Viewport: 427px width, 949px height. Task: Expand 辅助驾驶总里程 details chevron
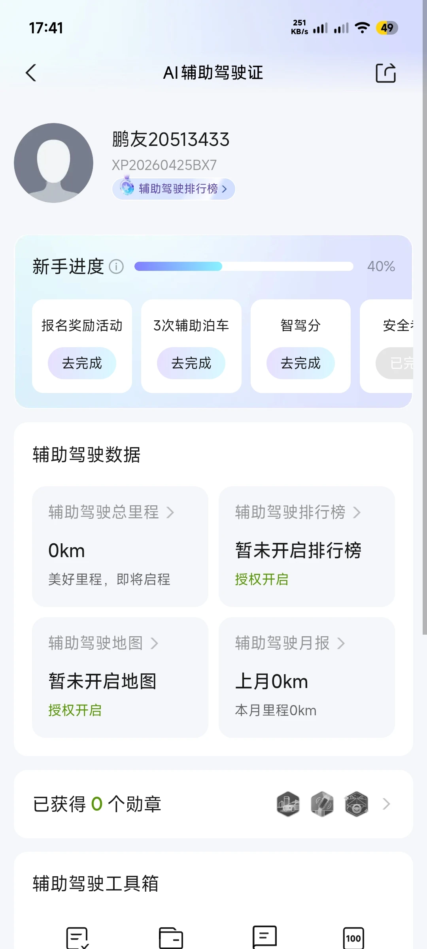click(x=170, y=512)
